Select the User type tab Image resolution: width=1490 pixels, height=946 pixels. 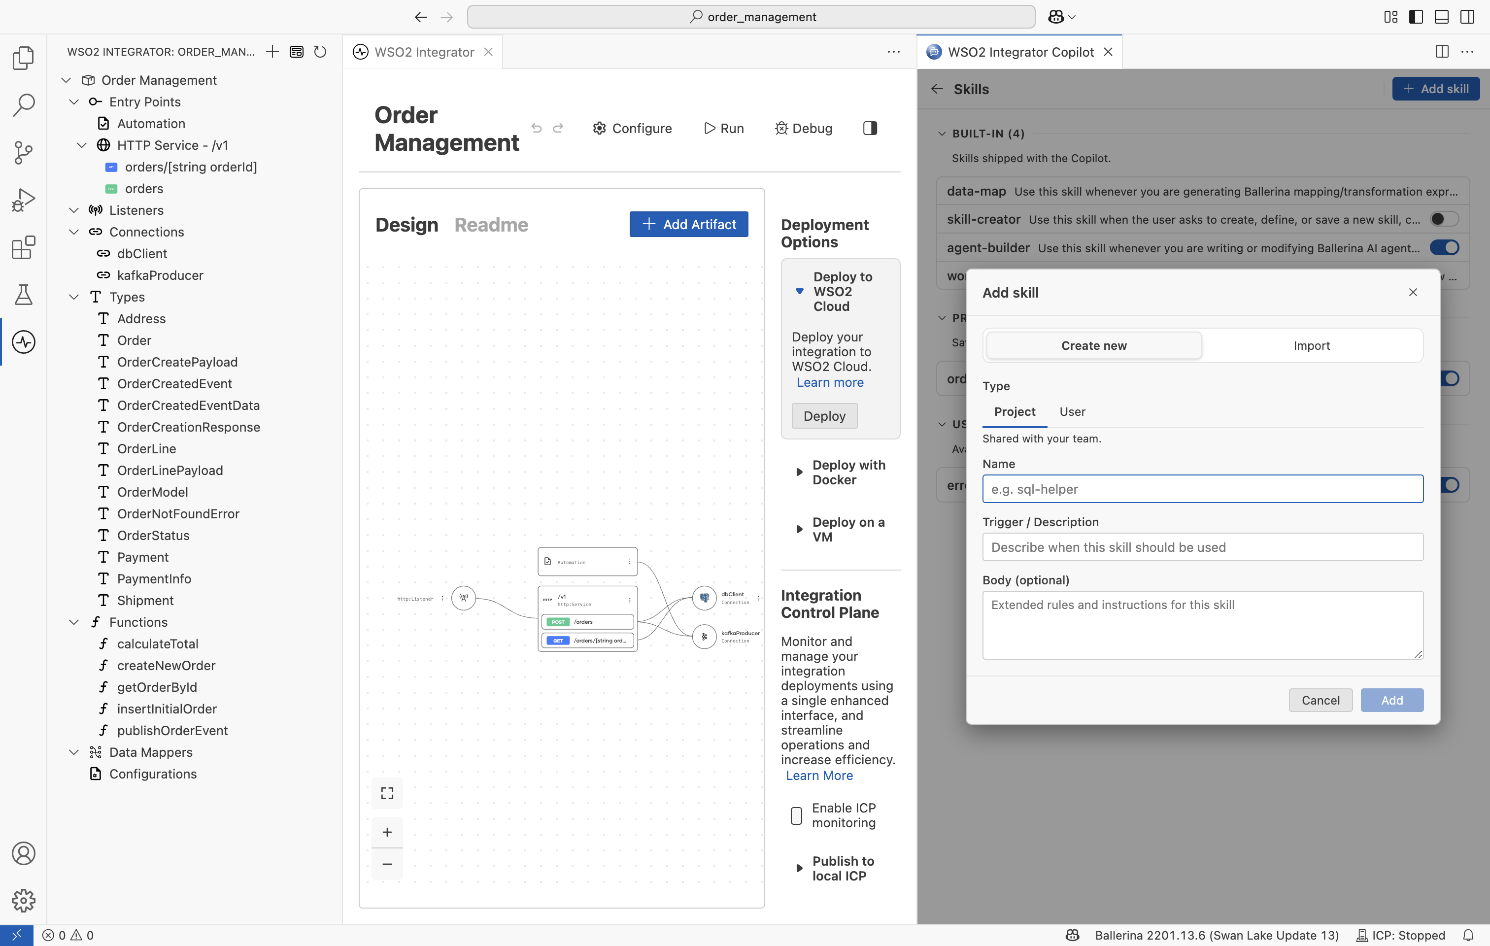click(1072, 411)
